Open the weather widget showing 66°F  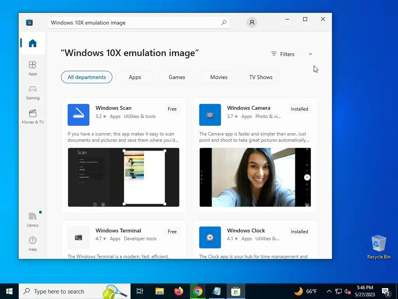305,291
